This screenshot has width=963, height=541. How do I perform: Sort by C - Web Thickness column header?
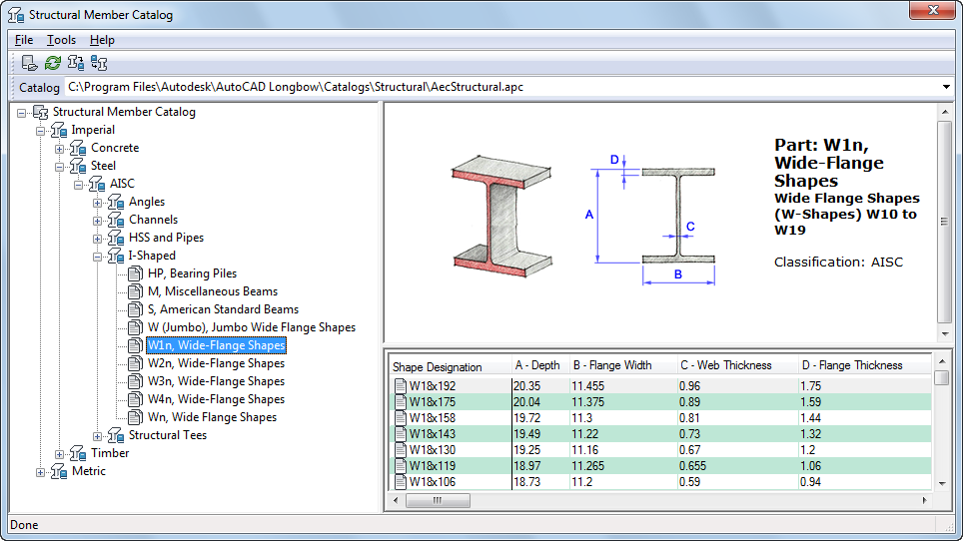coord(737,365)
